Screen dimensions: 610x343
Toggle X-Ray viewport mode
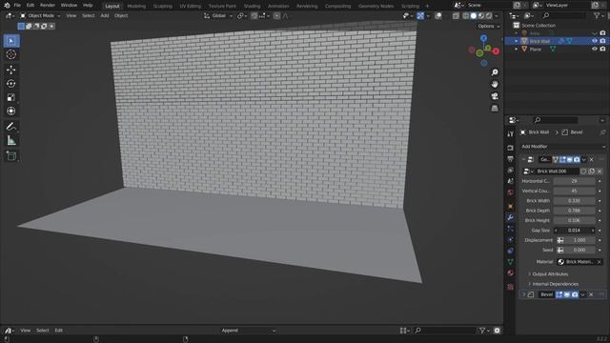pos(456,16)
